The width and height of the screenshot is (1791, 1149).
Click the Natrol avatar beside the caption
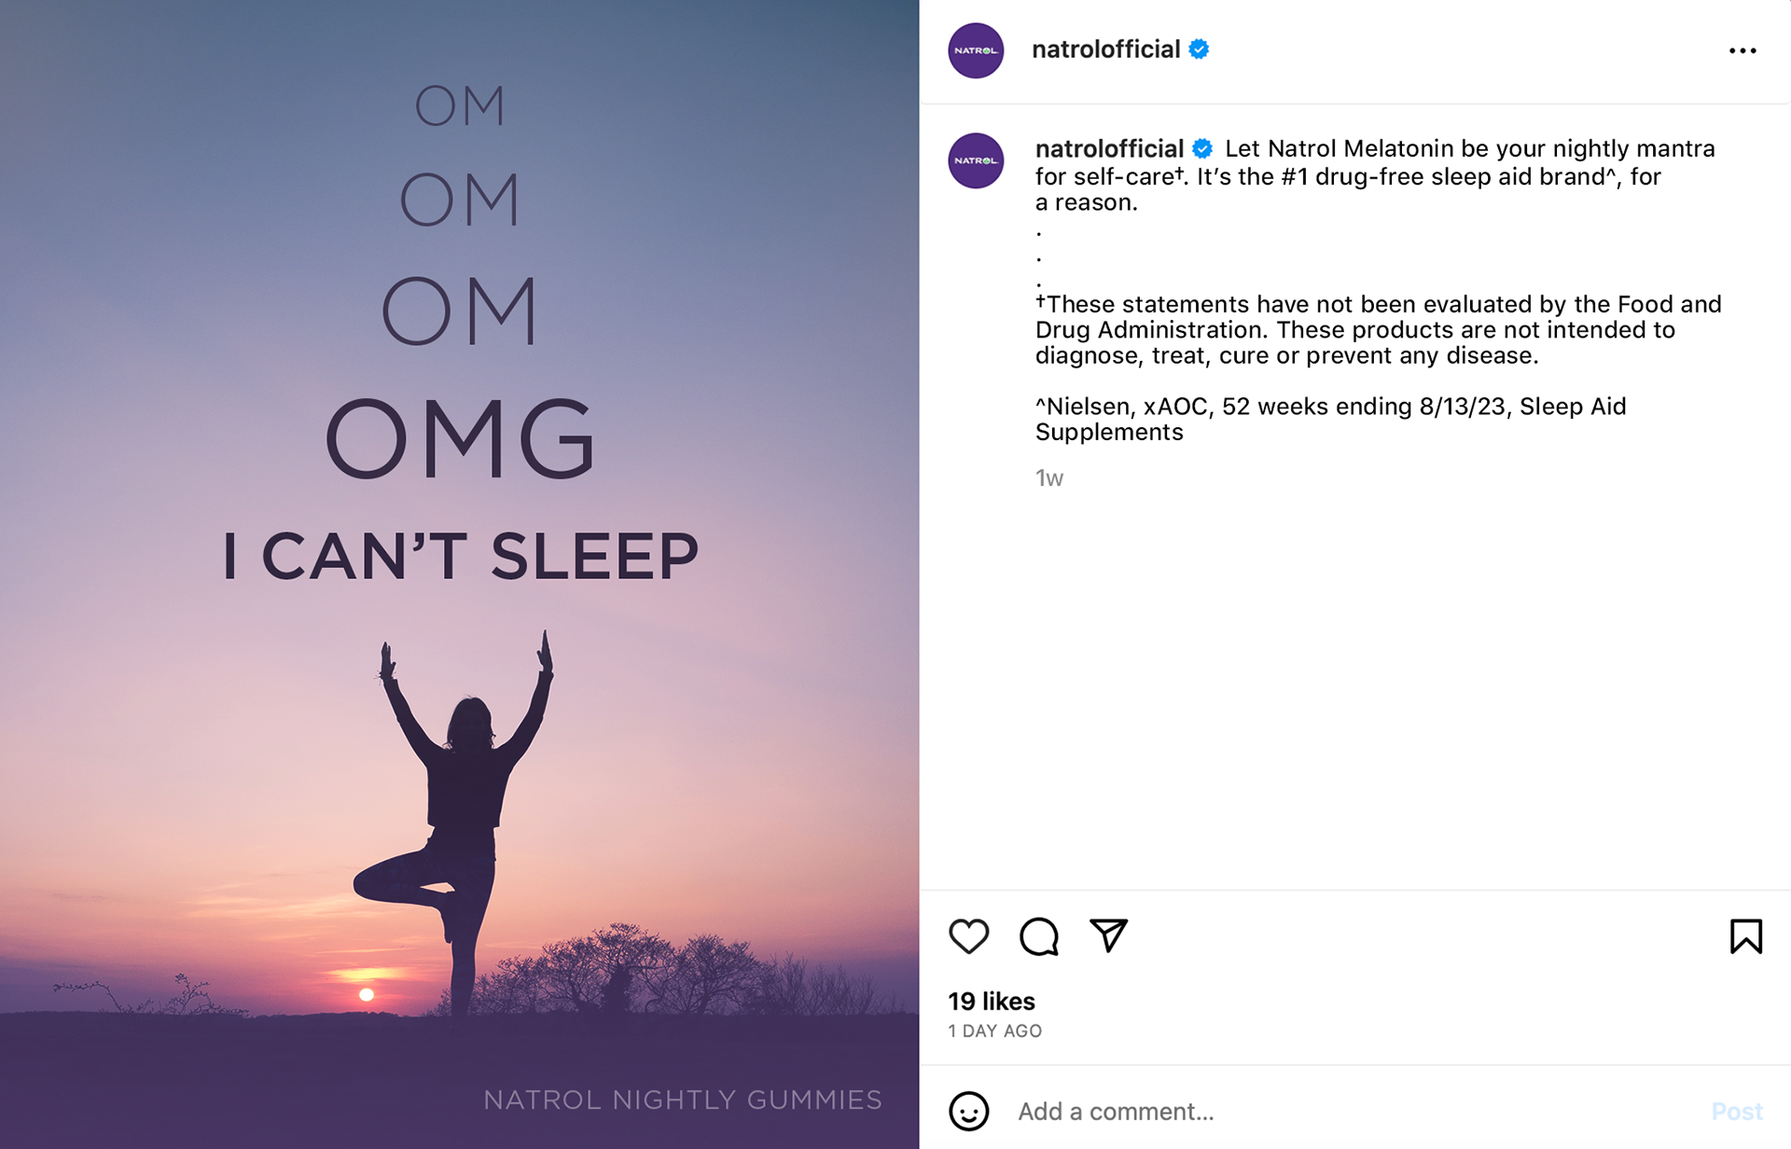click(976, 160)
